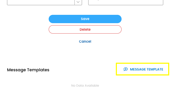This screenshot has width=189, height=109.
Task: Click the chevron arrow on the top dropdown
Action: click(x=78, y=2)
